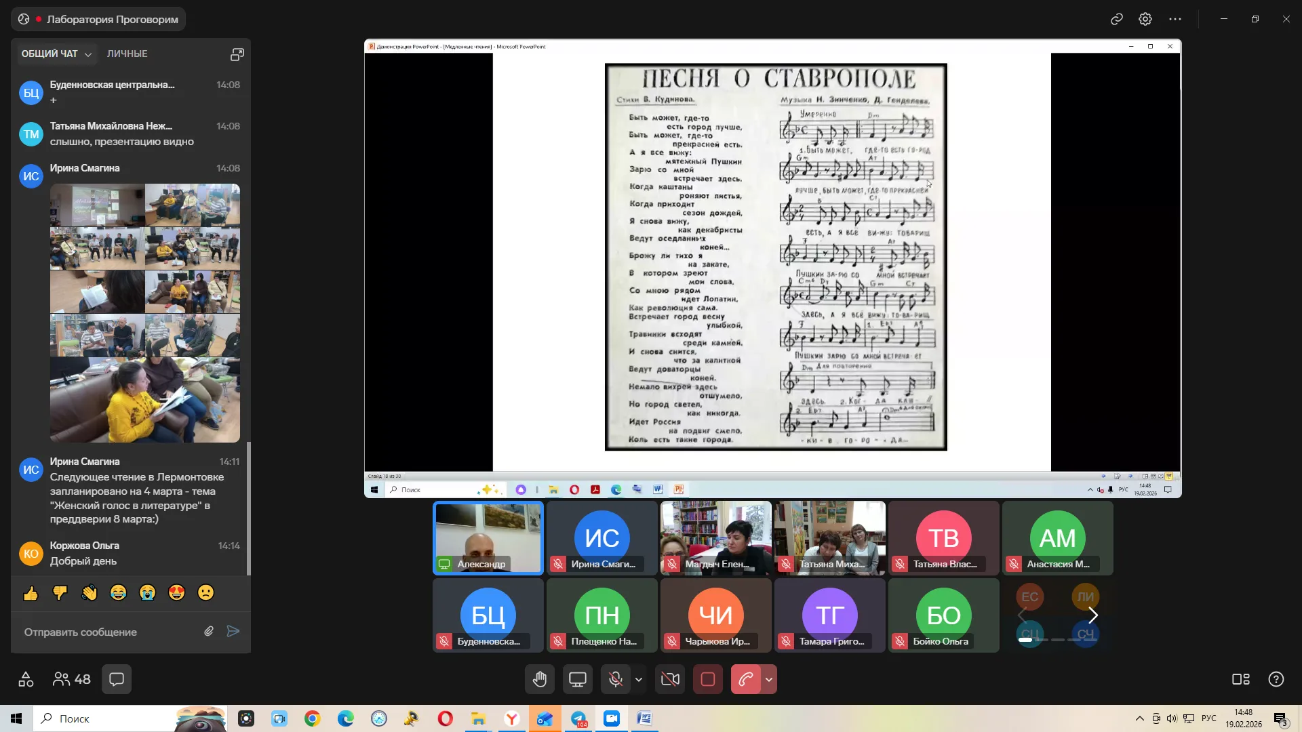Select the Плещенко На... participant tile
This screenshot has width=1302, height=732.
pos(602,615)
